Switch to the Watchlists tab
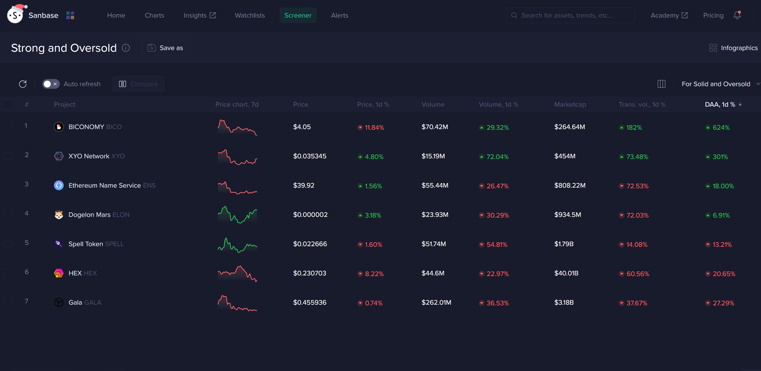Image resolution: width=761 pixels, height=371 pixels. point(250,15)
